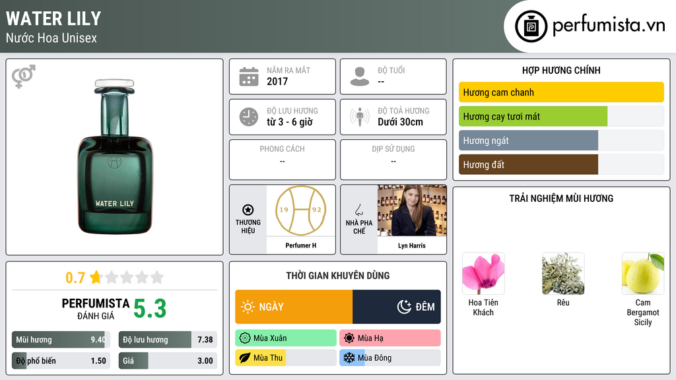Click the Hương đất accord bar
Viewport: 676px width, 380px height.
point(561,164)
